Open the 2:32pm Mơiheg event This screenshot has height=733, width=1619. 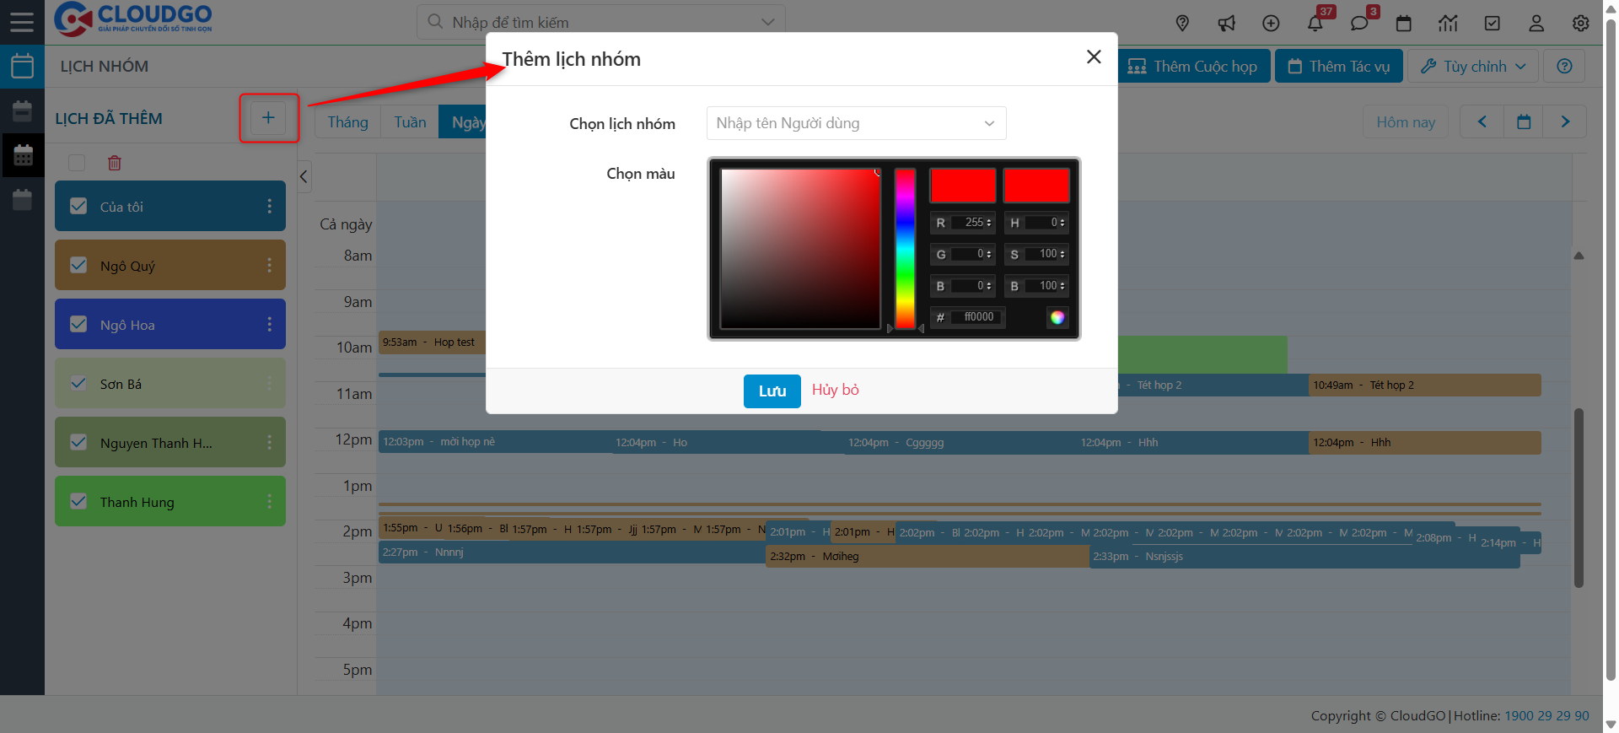point(928,556)
